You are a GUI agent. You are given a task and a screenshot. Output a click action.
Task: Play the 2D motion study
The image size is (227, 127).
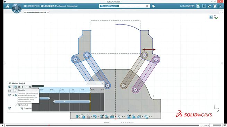pos(23,87)
